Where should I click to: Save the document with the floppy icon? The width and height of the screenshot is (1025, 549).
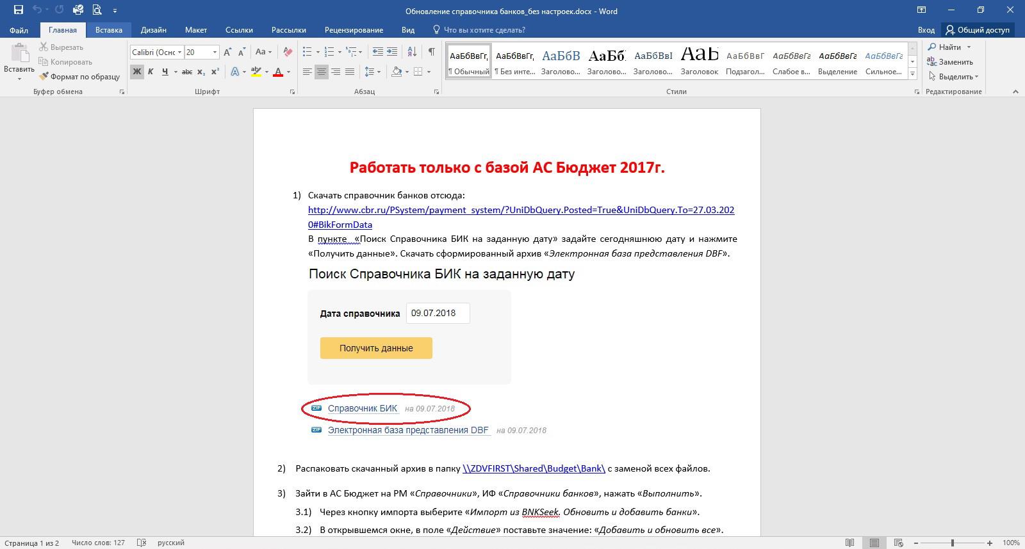(19, 10)
